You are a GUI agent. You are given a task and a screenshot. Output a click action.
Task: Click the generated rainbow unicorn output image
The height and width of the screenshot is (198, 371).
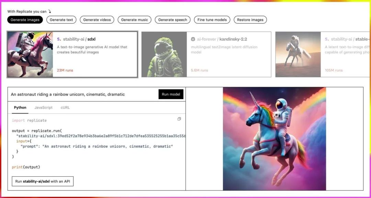coord(274,139)
